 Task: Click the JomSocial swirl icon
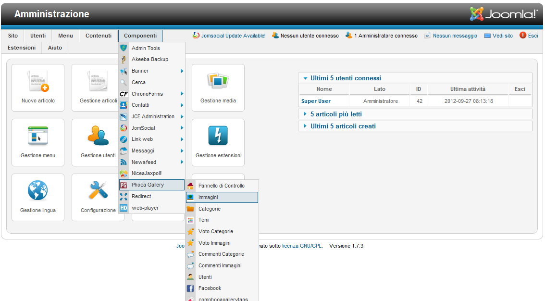[x=124, y=128]
